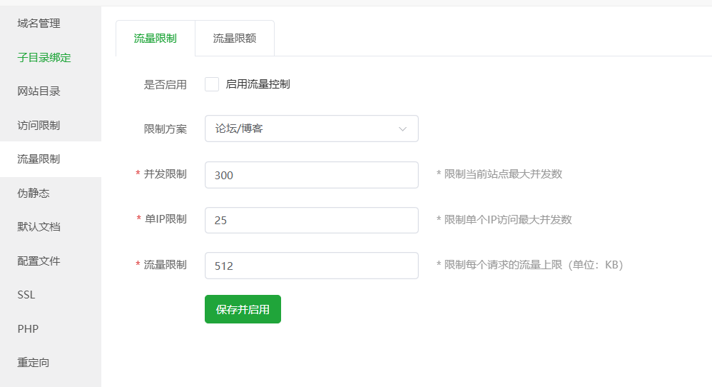Image resolution: width=712 pixels, height=387 pixels.
Task: Click the 启用流量控制 label text
Action: coord(258,84)
